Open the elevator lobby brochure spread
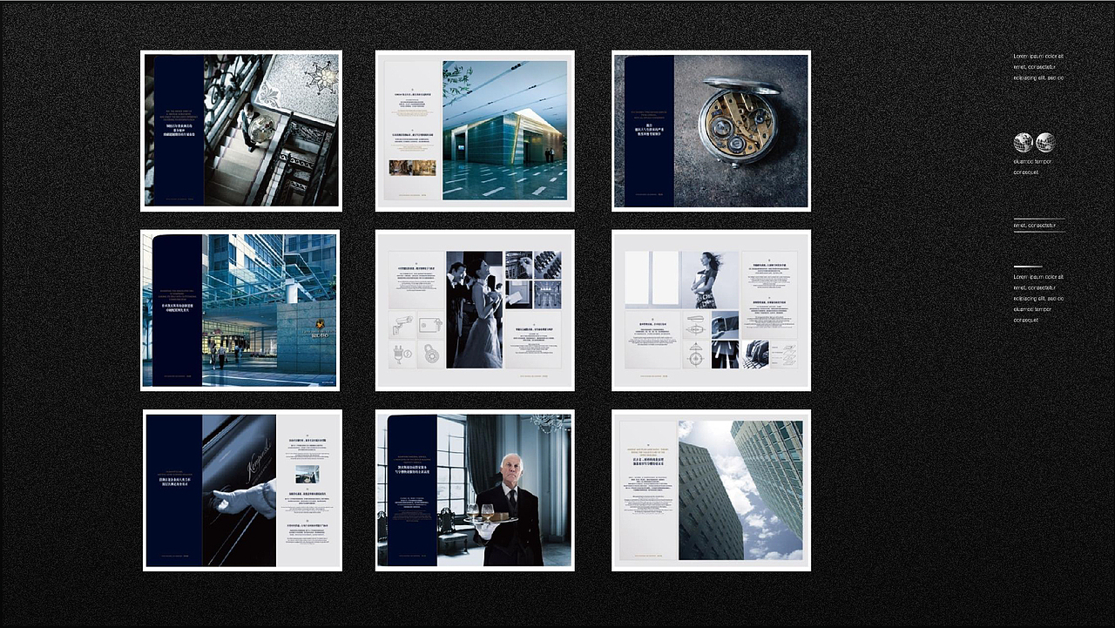This screenshot has height=628, width=1115. (475, 131)
